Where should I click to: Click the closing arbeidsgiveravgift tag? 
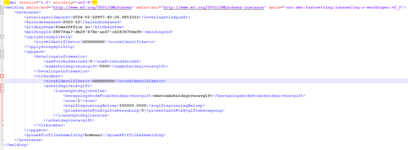69,120
